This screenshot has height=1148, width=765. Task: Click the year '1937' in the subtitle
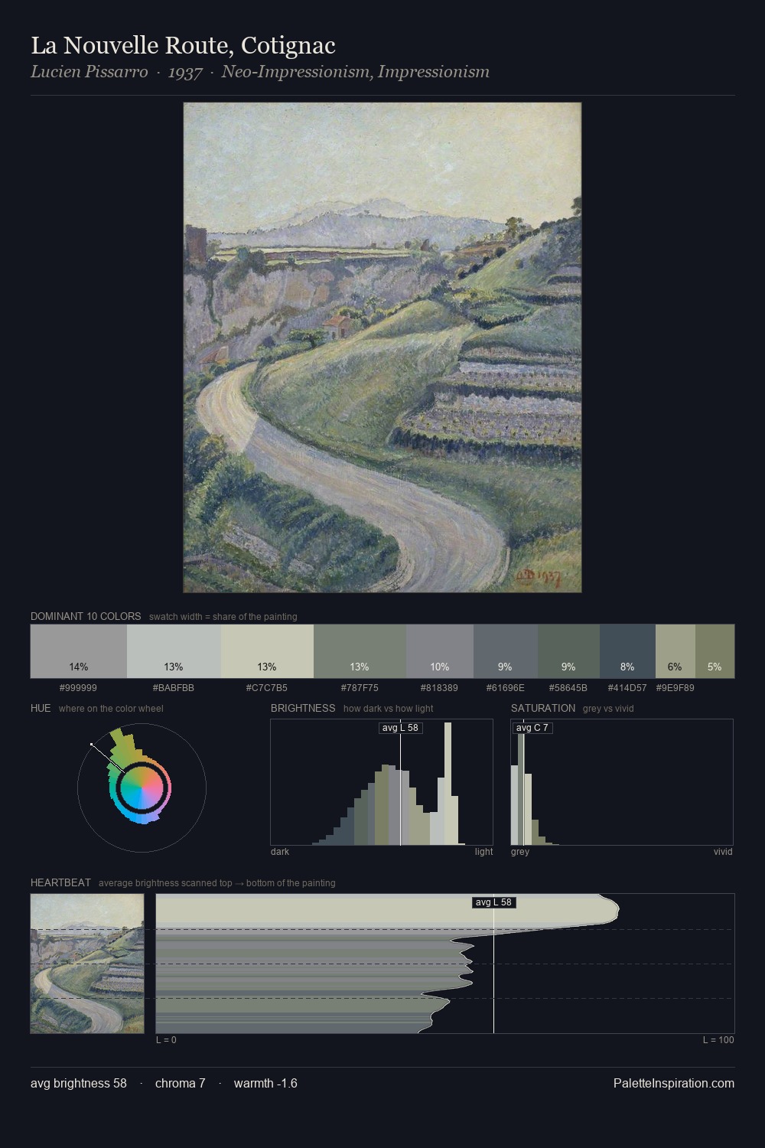click(x=185, y=72)
